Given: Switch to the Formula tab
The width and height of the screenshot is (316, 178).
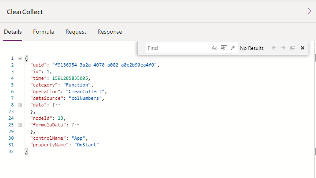Looking at the screenshot, I should coord(43,32).
